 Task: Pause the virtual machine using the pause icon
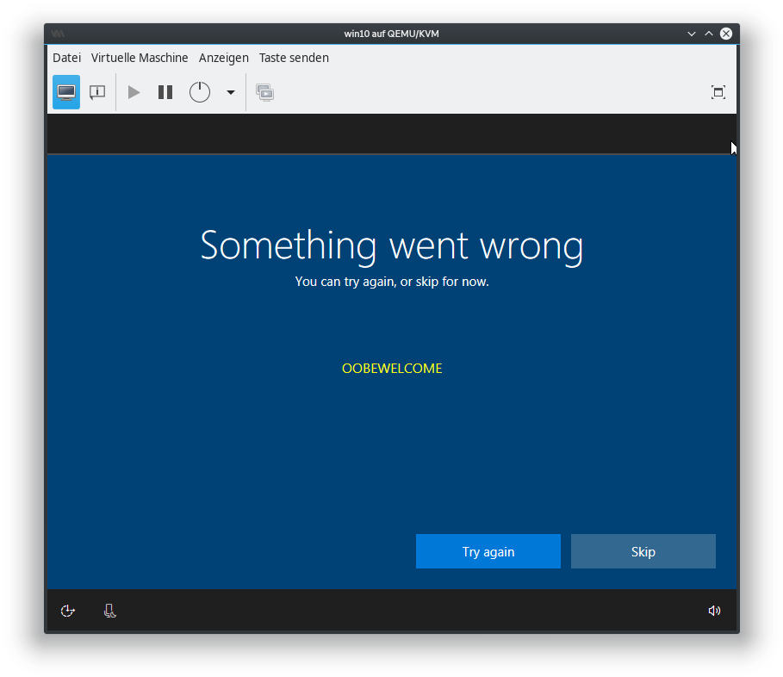[165, 91]
